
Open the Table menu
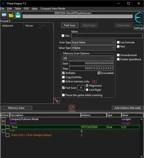[x=18, y=9]
